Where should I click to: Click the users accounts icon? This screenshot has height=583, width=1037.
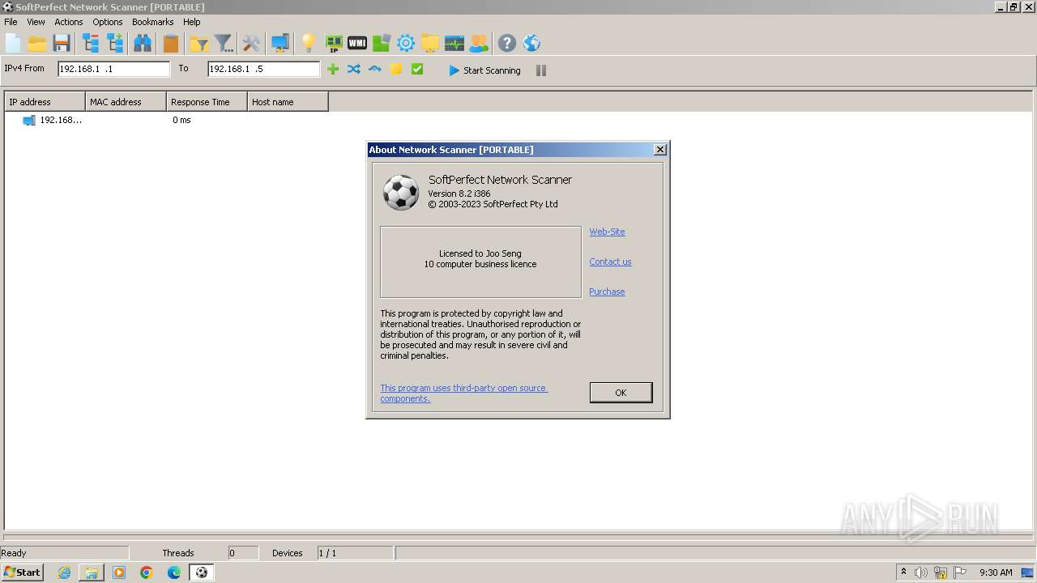click(479, 43)
